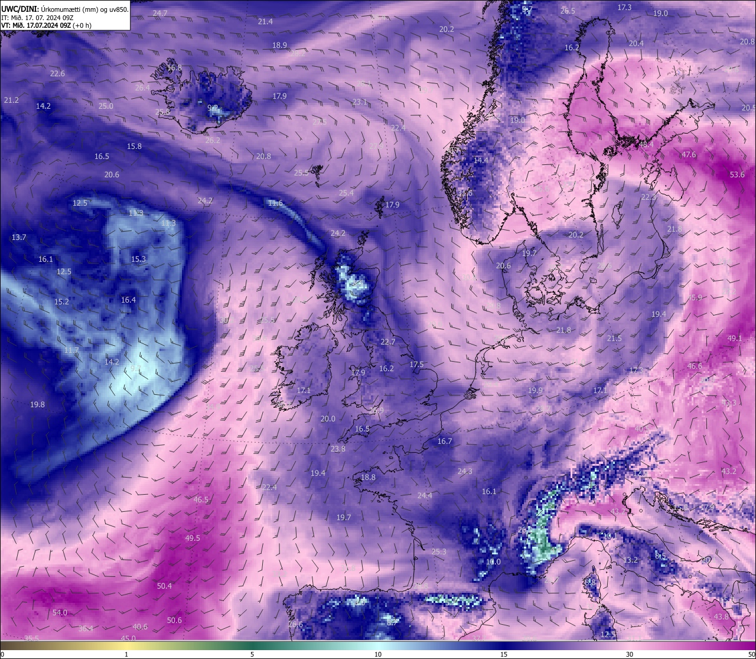Select the 46.6 value label
Viewport: 756px width, 659px height.
click(x=695, y=366)
